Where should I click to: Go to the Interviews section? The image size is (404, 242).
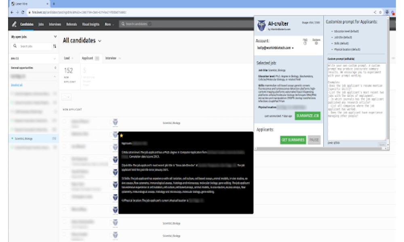pos(55,24)
